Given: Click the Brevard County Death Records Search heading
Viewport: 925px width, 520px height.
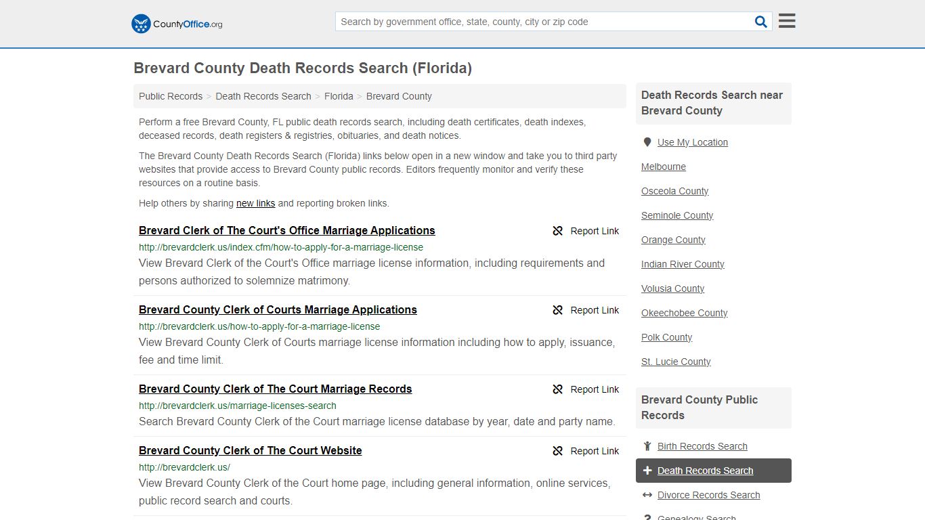Looking at the screenshot, I should [x=303, y=68].
